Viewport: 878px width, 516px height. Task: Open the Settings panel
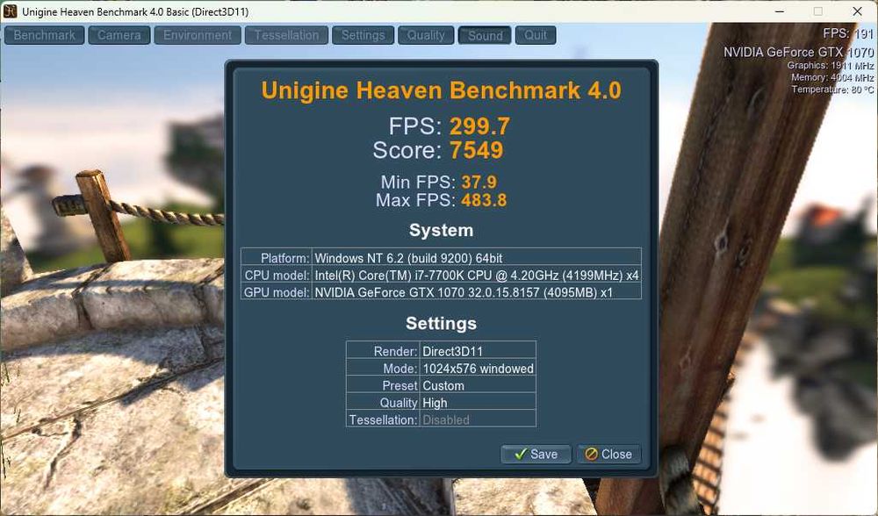pyautogui.click(x=363, y=35)
